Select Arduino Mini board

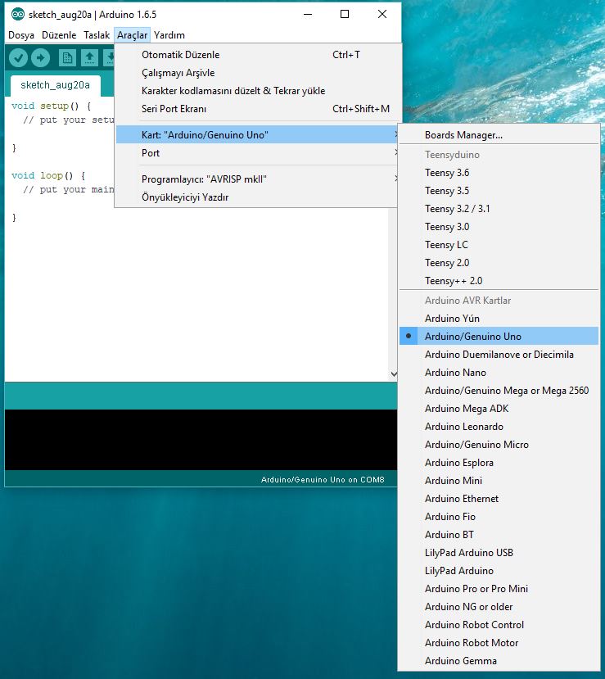coord(499,481)
